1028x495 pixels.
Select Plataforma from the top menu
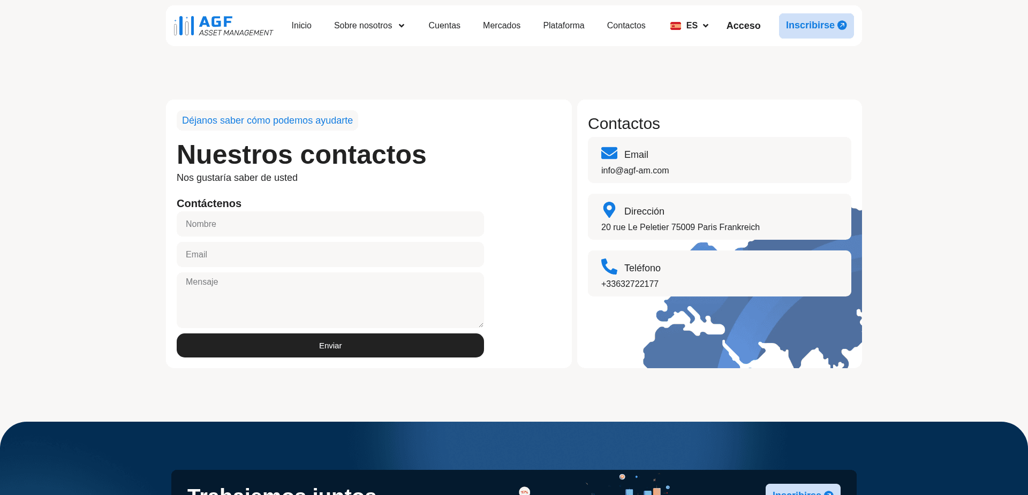(x=563, y=26)
